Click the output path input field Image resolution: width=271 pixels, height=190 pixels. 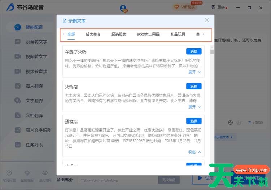coord(118,180)
